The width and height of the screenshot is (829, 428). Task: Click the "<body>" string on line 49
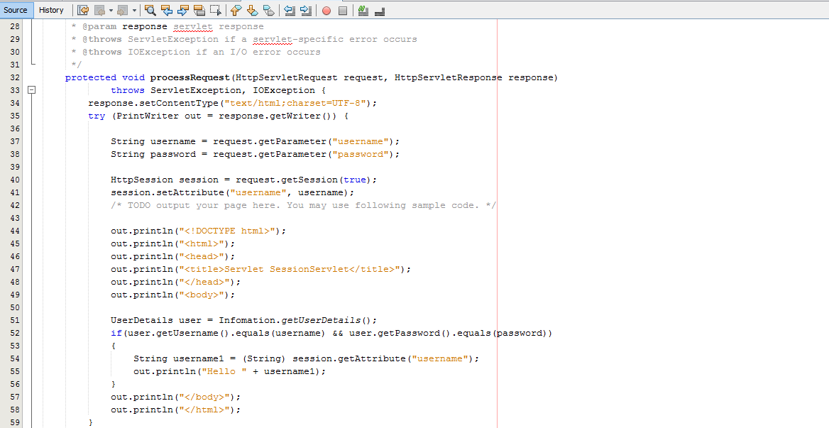coord(202,295)
